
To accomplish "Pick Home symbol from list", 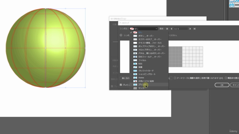I will 149,78.
